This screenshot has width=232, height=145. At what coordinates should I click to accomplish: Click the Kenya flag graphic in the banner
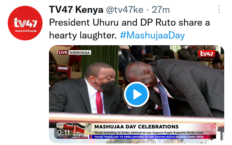[x=74, y=129]
